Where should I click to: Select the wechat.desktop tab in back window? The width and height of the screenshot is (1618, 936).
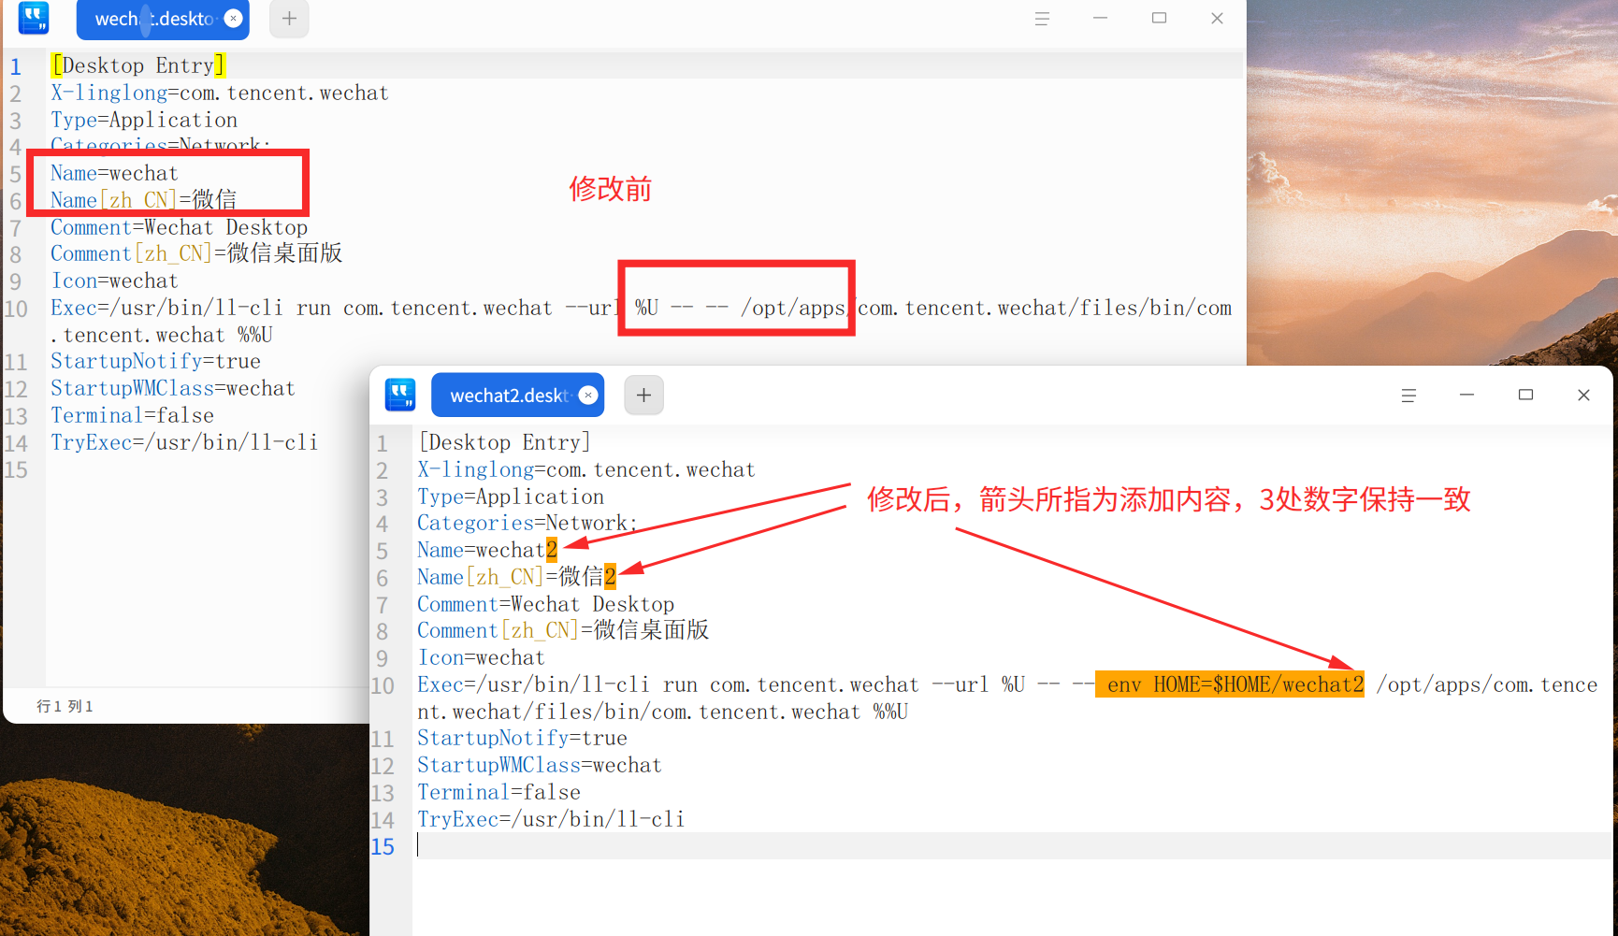point(163,18)
